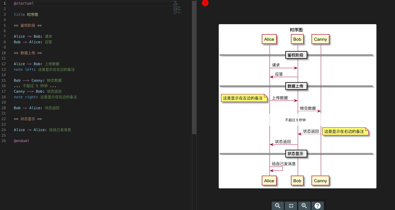Click the 状态显示 divider label
The image size is (395, 210).
296,153
